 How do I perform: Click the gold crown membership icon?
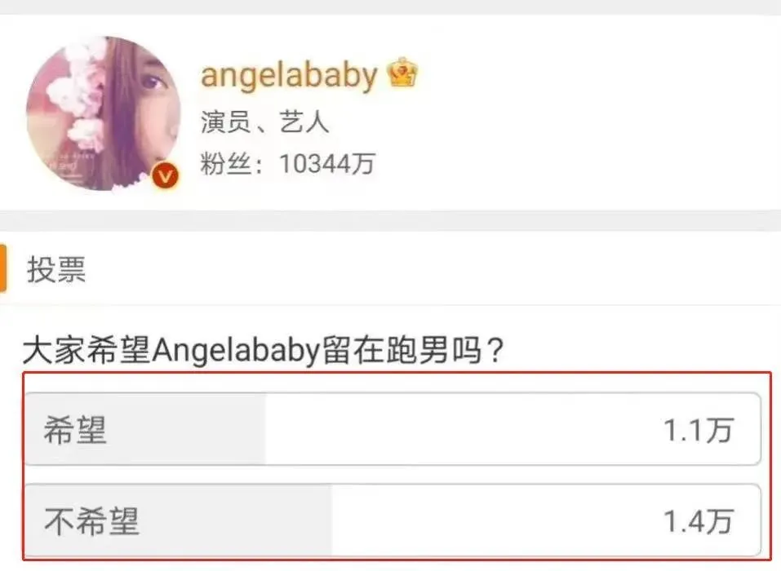click(x=402, y=73)
